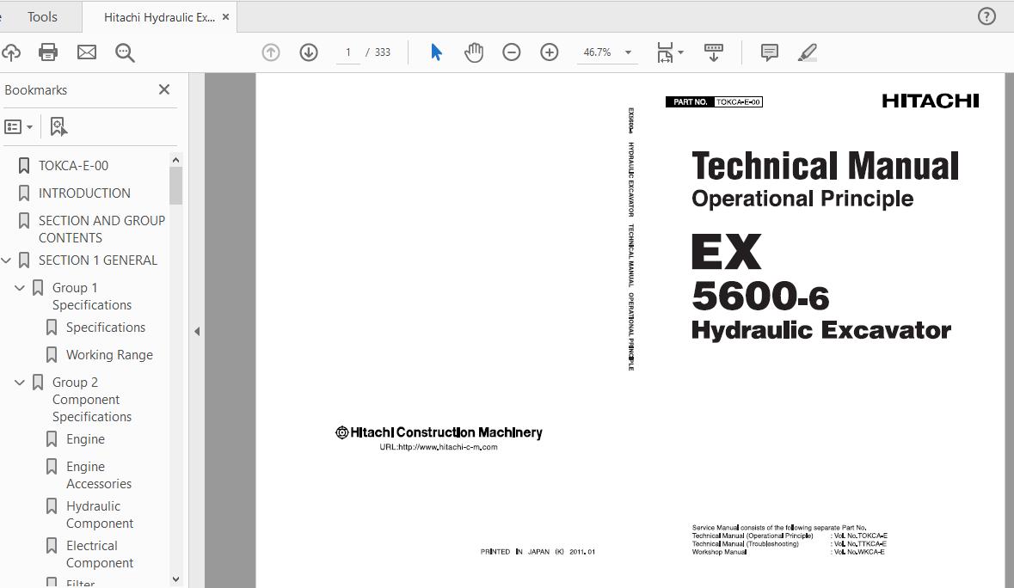The image size is (1014, 588).
Task: Click the bookmarks panel scrollbar thumb
Action: click(176, 186)
